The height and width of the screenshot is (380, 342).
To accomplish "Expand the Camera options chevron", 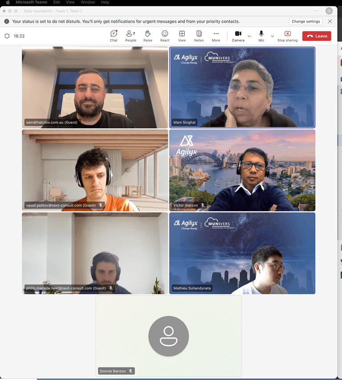I will click(x=249, y=36).
